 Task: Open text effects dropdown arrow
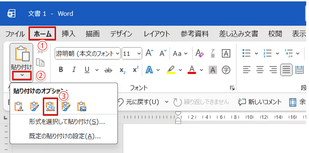[x=158, y=70]
